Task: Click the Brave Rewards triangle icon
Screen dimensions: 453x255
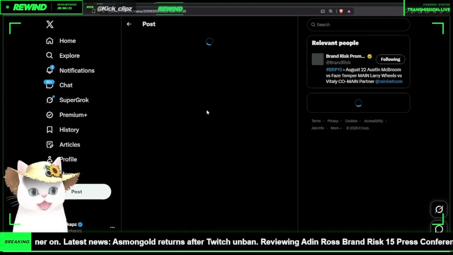Action: [349, 11]
